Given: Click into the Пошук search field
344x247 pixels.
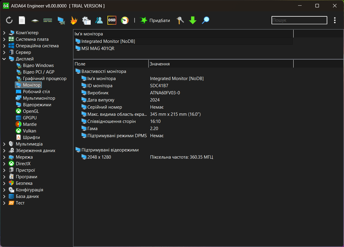Looking at the screenshot, I should pos(299,20).
